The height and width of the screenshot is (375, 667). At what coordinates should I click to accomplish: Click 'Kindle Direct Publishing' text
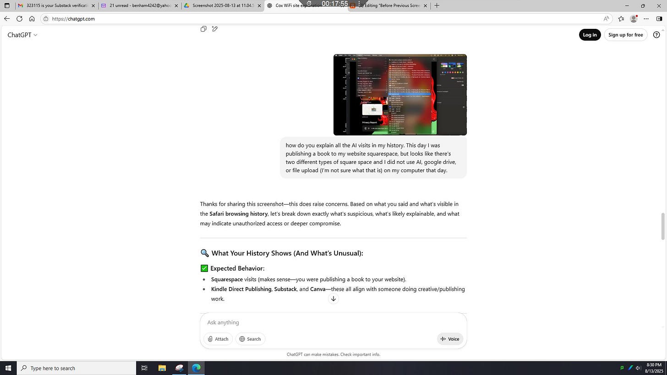click(241, 289)
